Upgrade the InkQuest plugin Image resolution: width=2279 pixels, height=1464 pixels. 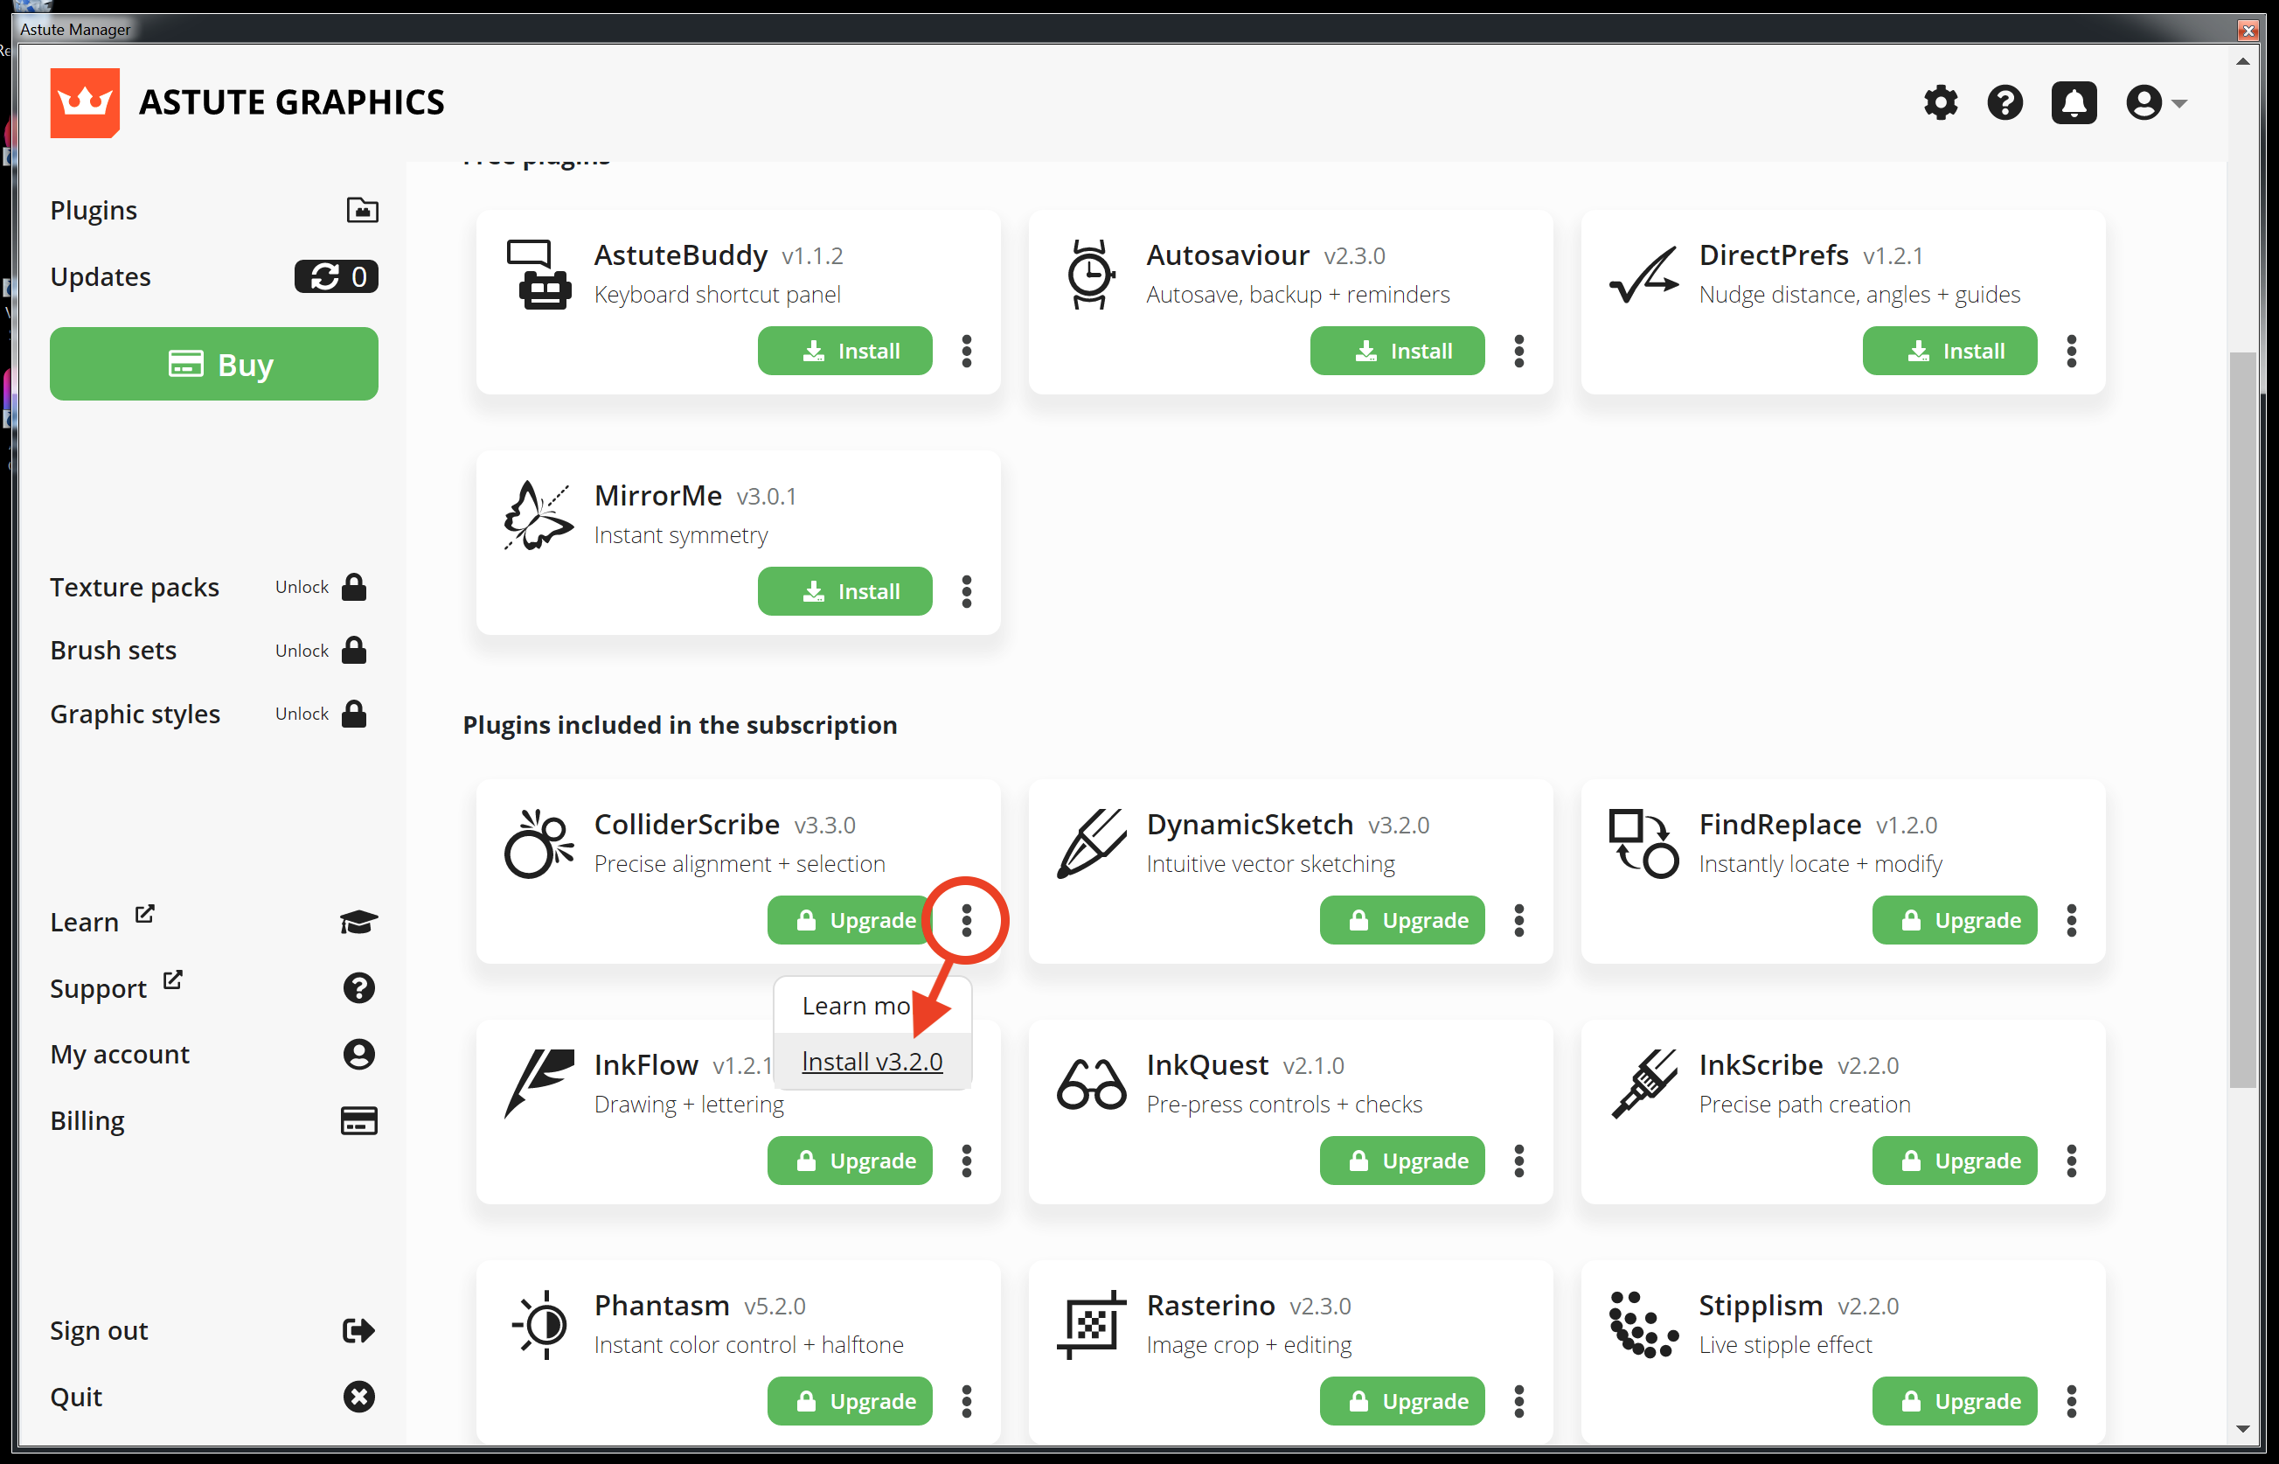point(1401,1161)
